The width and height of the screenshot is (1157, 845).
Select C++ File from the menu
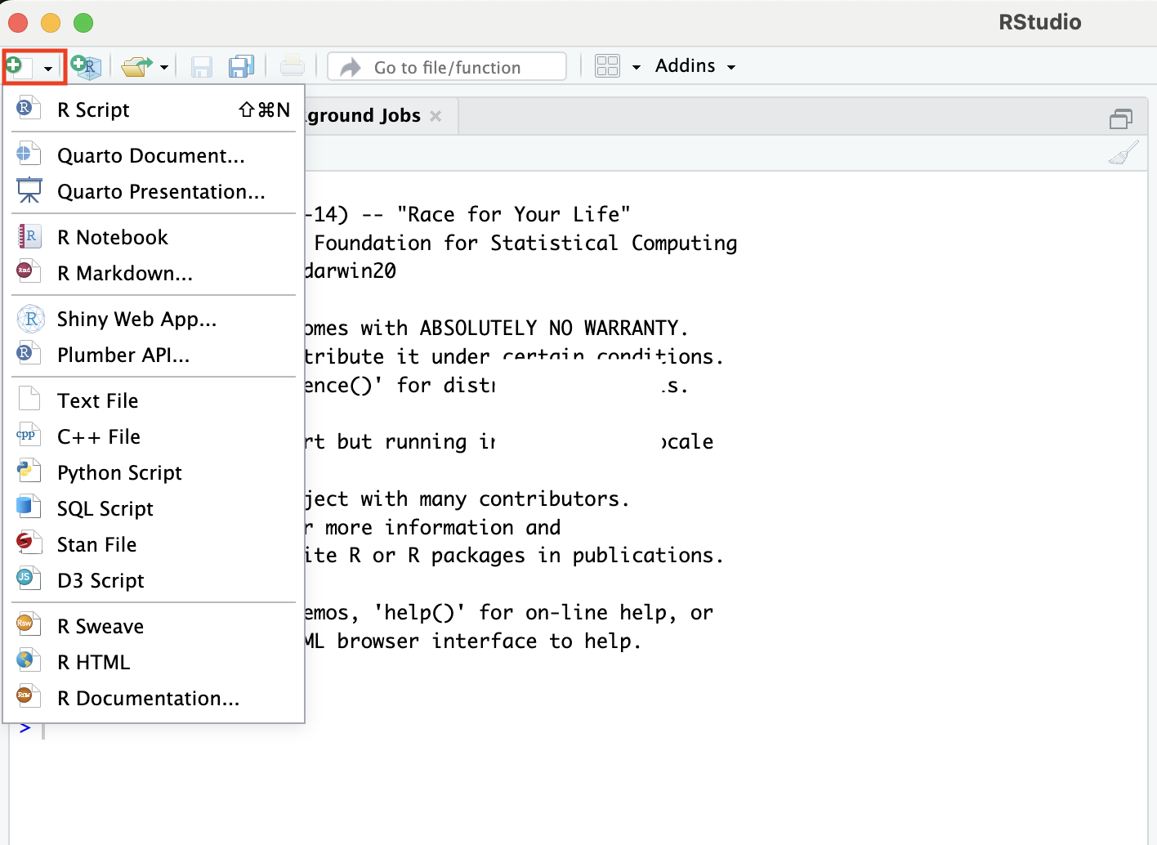coord(154,436)
